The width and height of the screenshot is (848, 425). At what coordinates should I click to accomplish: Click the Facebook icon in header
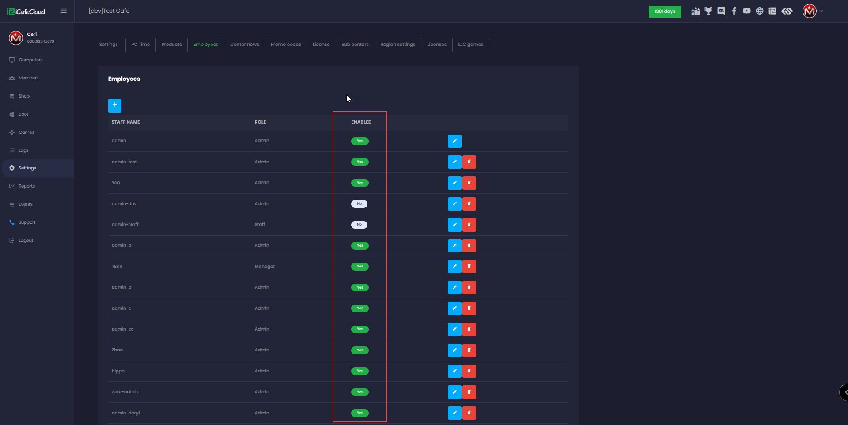point(734,11)
